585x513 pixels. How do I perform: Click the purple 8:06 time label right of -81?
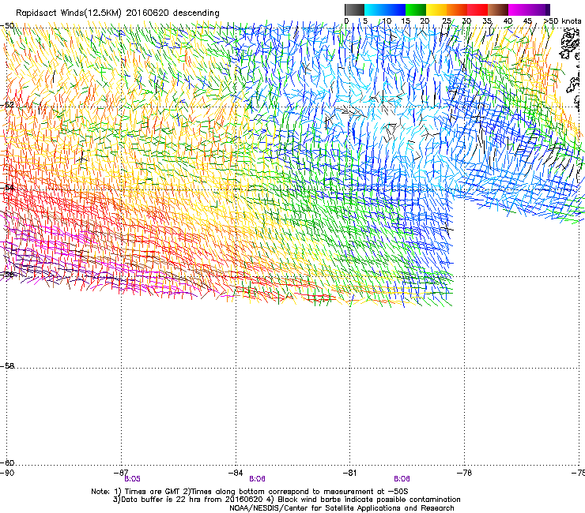(x=402, y=479)
